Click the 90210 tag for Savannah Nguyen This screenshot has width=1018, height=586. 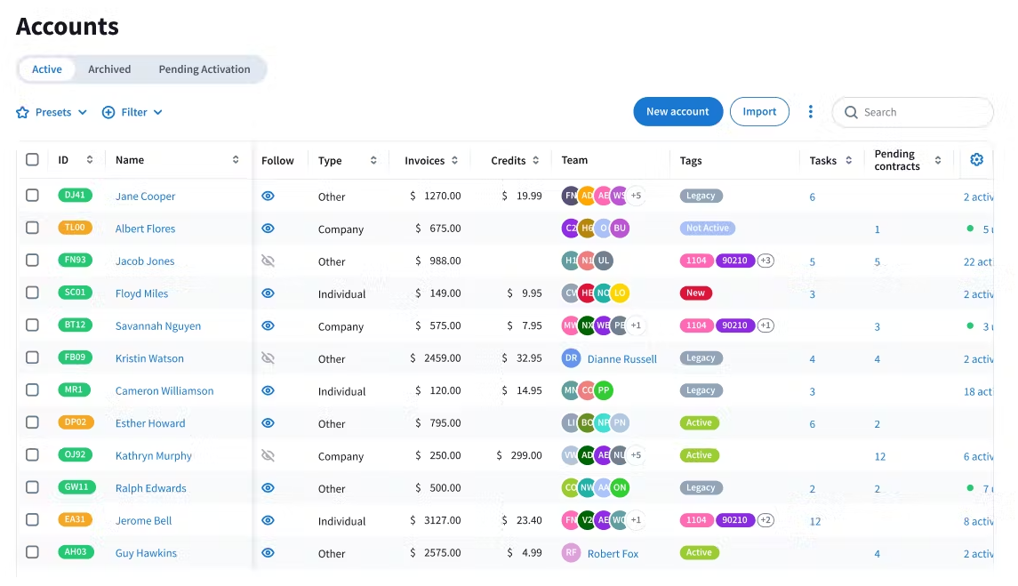click(x=735, y=325)
